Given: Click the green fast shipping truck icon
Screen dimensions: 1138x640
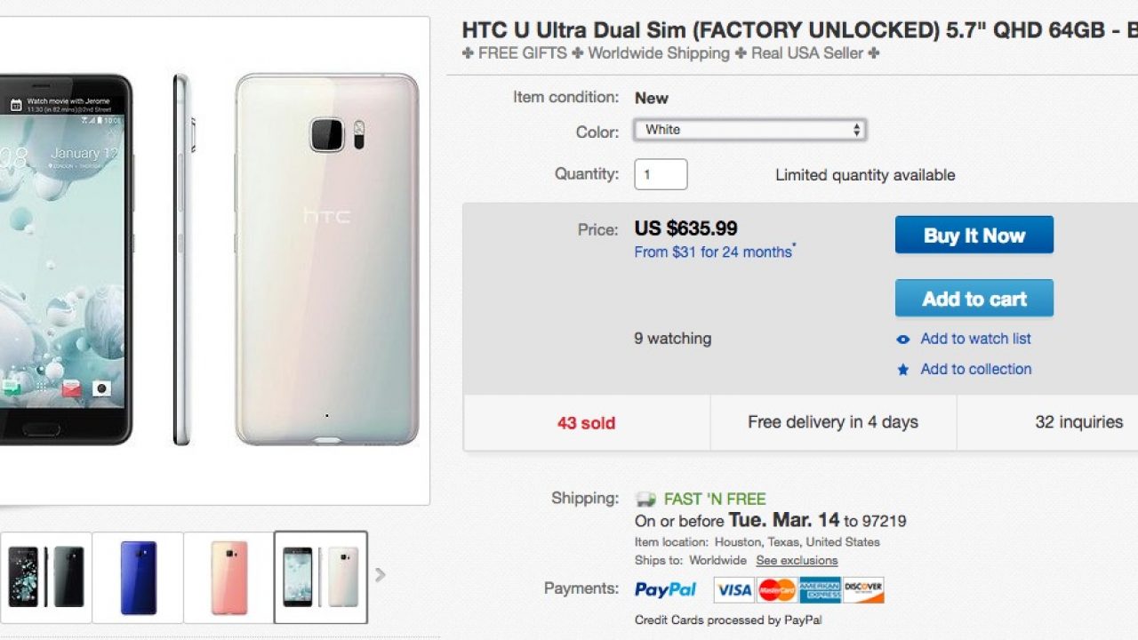Looking at the screenshot, I should tap(645, 499).
